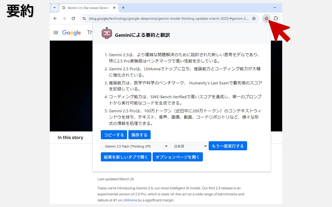Open the 日本語 language dropdown
The image size is (332, 207).
189,146
